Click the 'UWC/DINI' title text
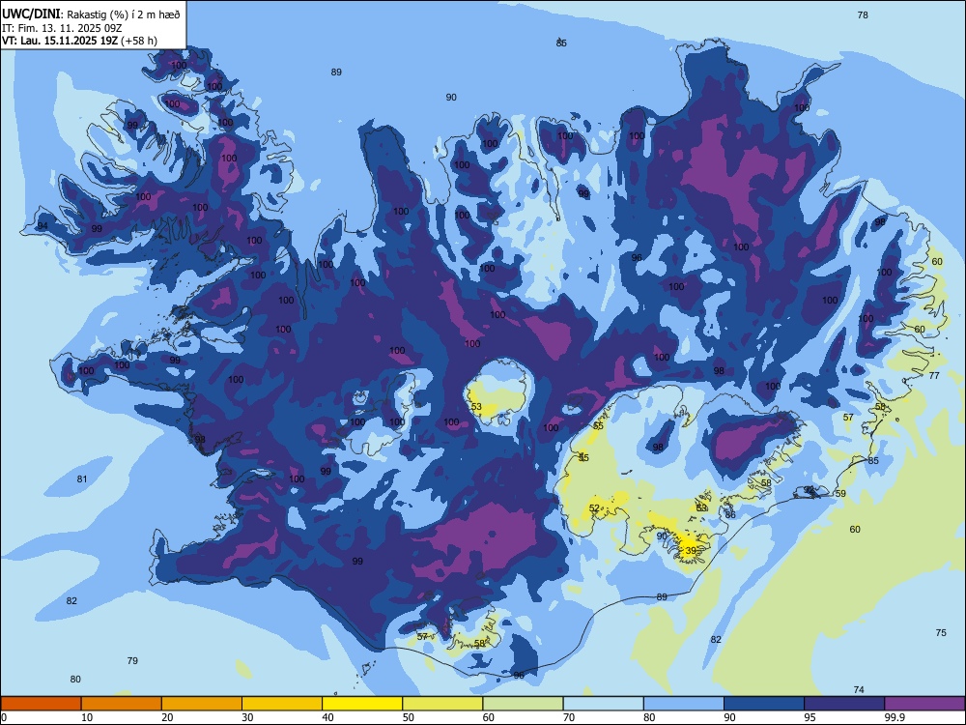Viewport: 966px width, 725px height. (x=31, y=14)
